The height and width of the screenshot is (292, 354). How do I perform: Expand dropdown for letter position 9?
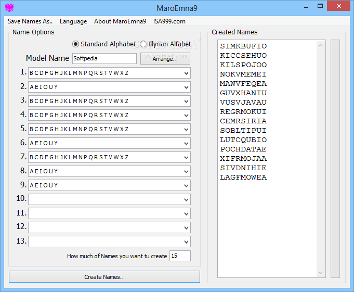tap(186, 185)
